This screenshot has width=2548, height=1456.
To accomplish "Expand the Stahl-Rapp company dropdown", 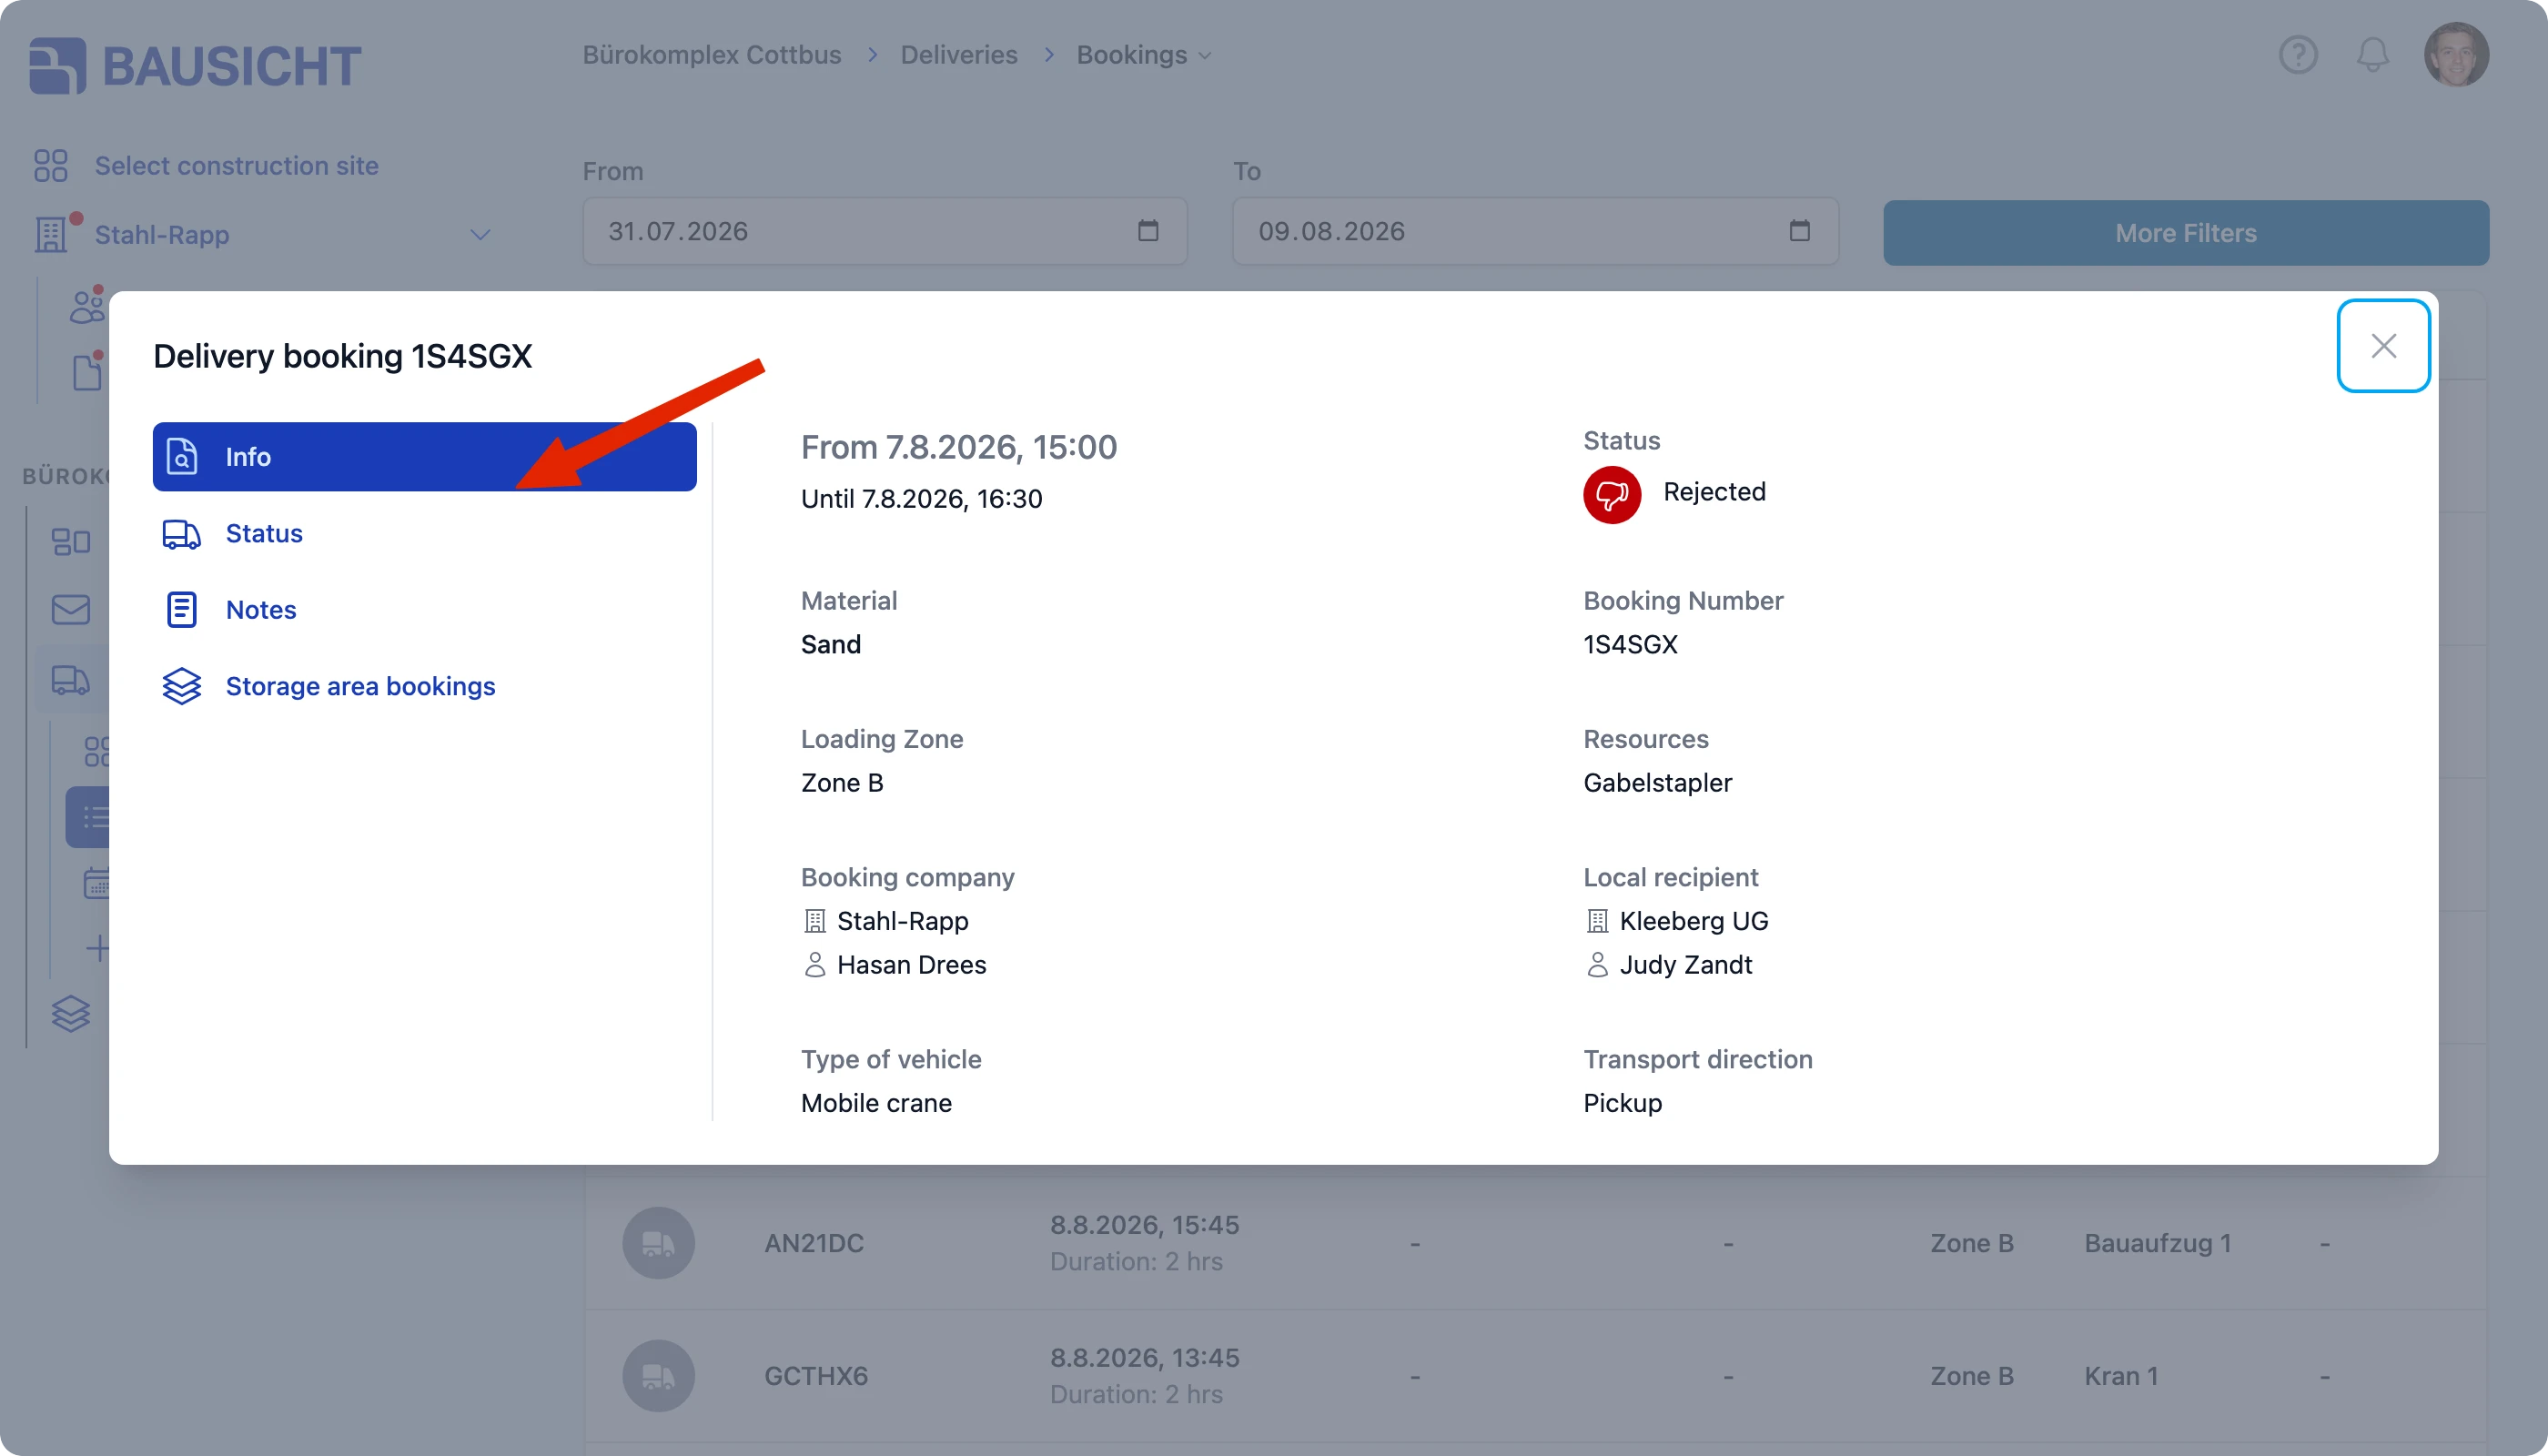I will 480,235.
